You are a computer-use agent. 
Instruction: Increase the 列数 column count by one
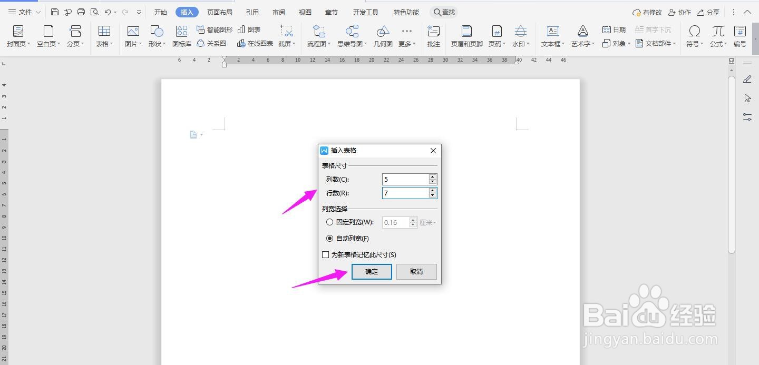click(433, 177)
